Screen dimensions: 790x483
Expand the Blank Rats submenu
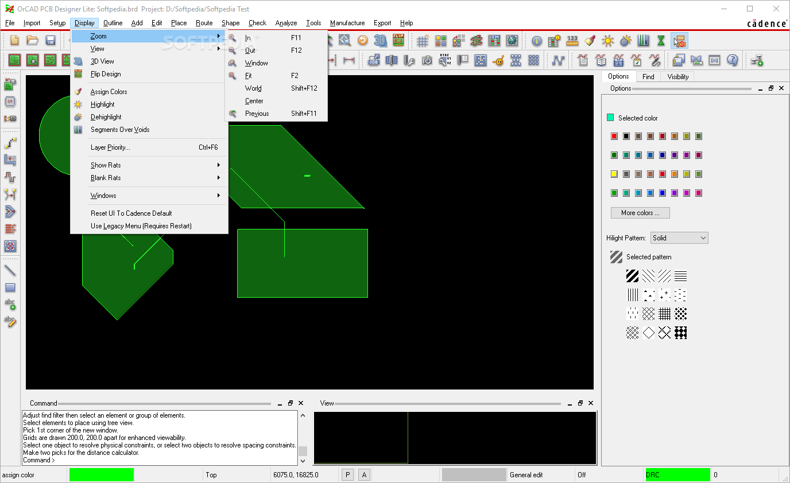149,178
